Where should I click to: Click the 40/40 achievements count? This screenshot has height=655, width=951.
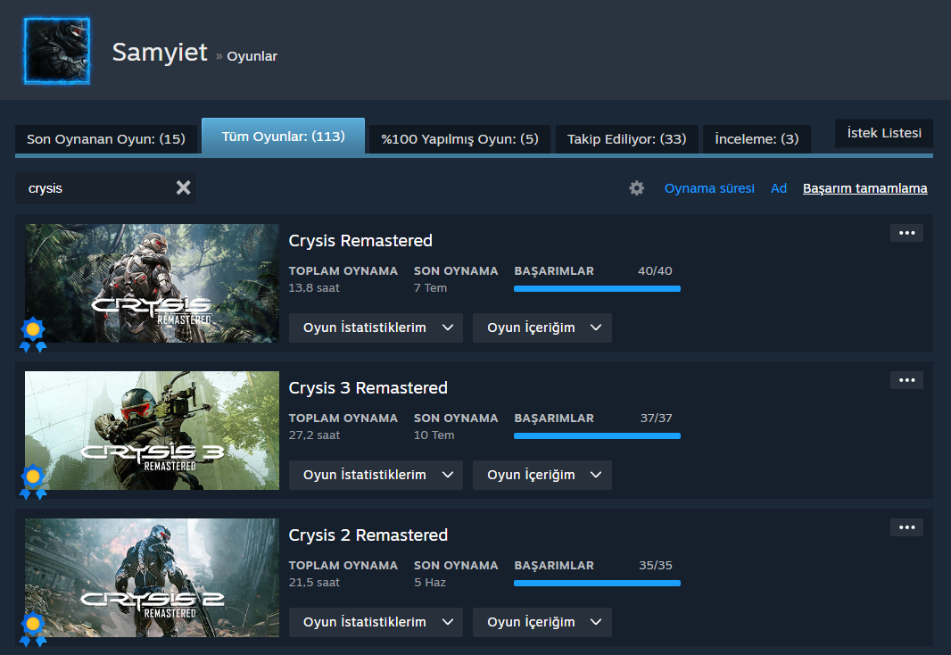(655, 271)
